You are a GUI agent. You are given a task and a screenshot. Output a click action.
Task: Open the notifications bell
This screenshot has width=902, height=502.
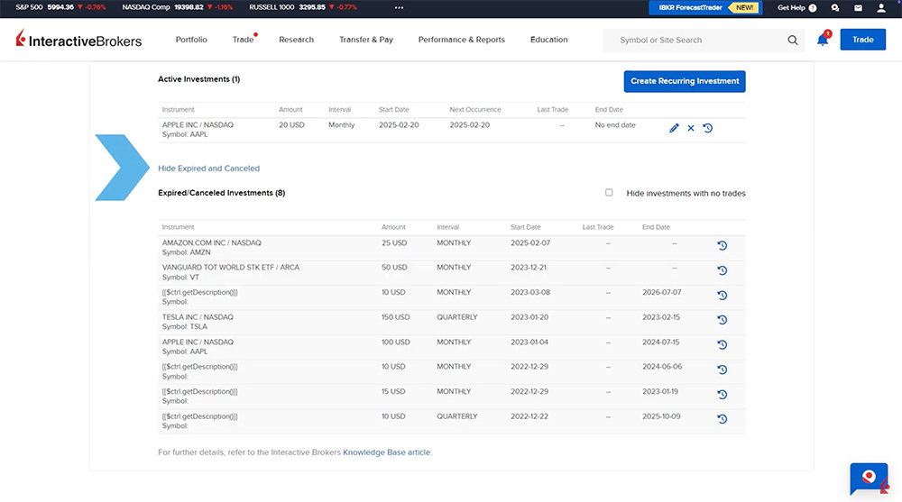click(823, 40)
